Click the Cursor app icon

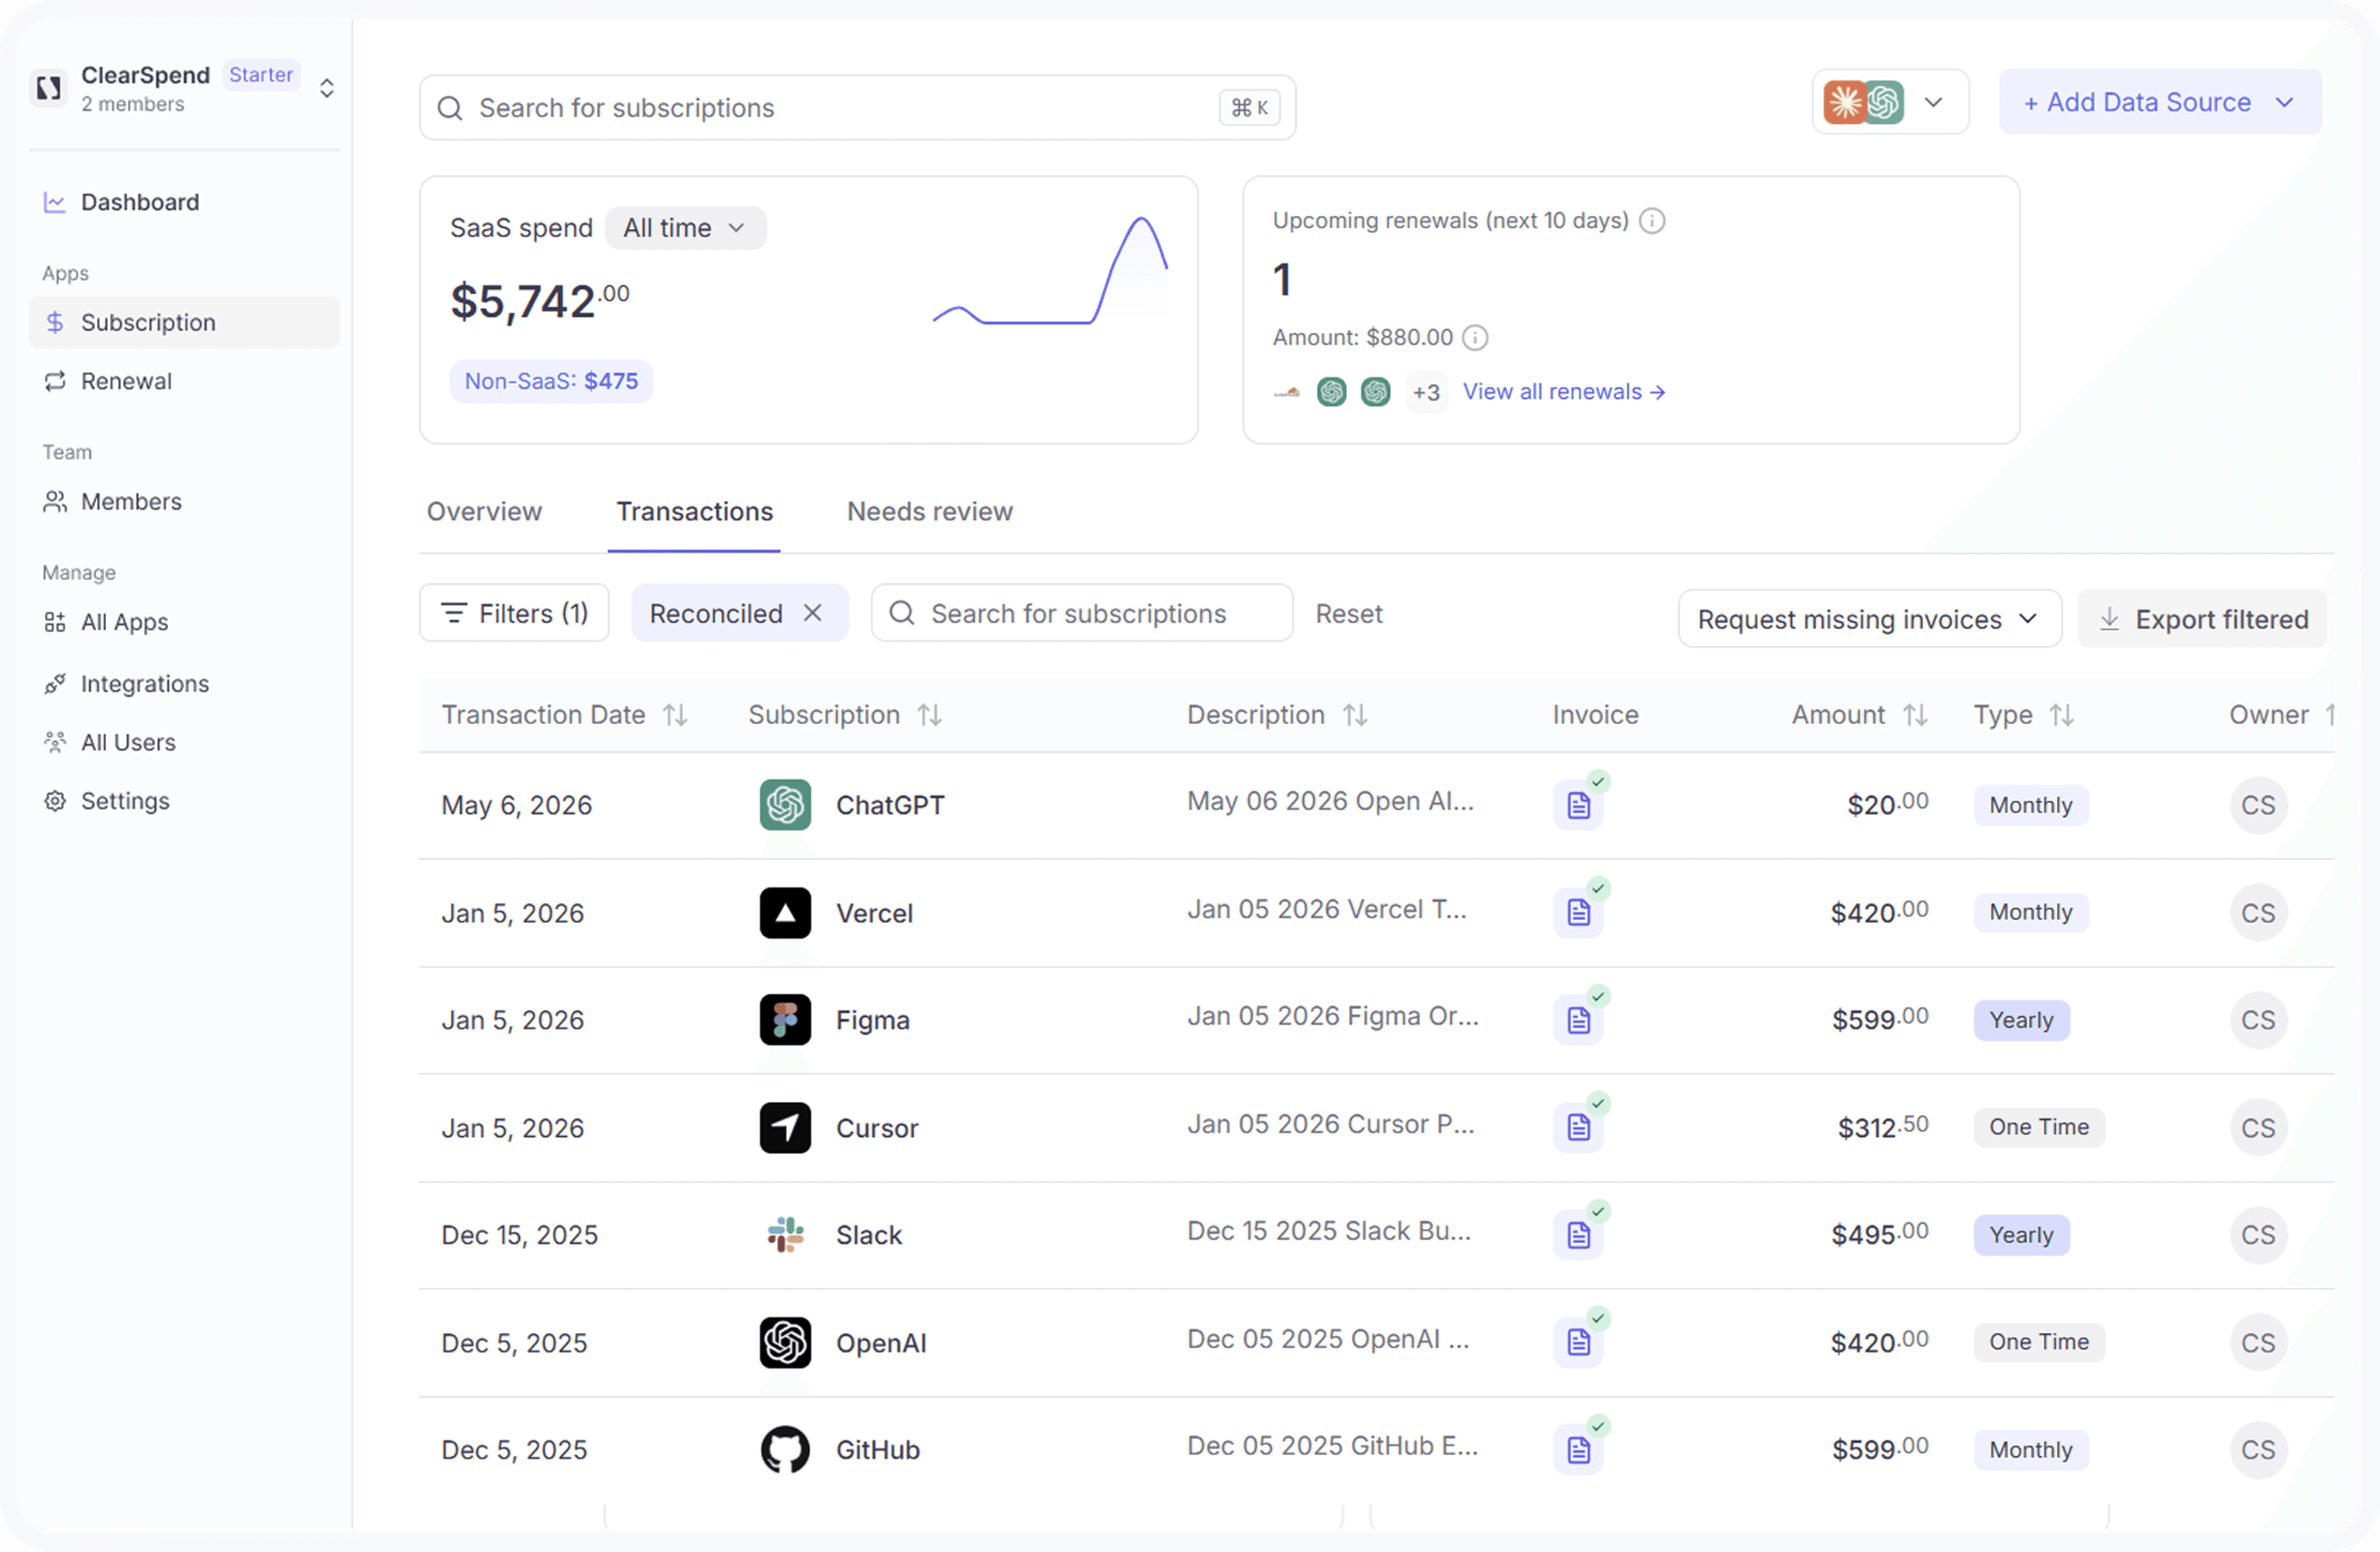click(x=785, y=1128)
